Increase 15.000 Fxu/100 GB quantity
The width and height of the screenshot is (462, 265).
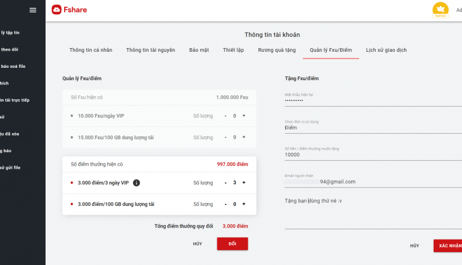(x=244, y=137)
